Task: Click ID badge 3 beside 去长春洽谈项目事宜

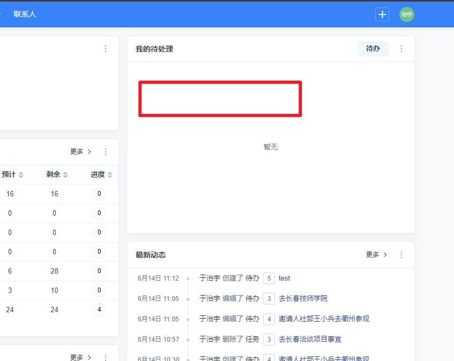Action: pos(269,339)
